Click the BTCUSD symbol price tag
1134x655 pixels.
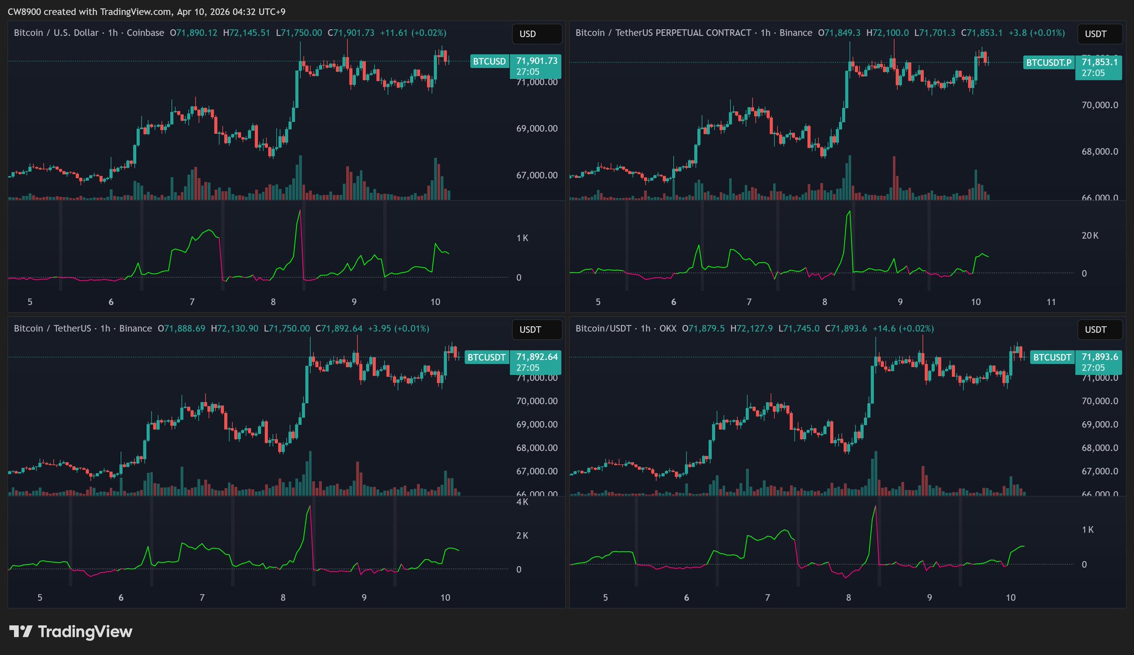489,61
